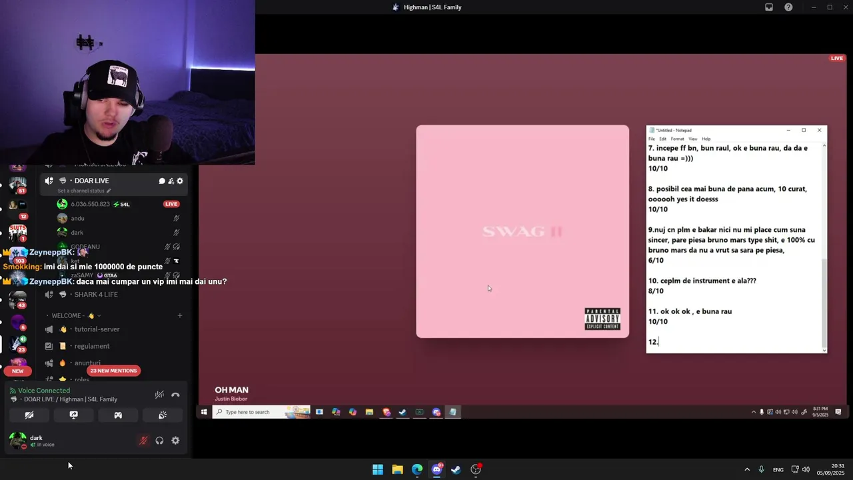Select the server icon with 12 badge

coord(18,209)
